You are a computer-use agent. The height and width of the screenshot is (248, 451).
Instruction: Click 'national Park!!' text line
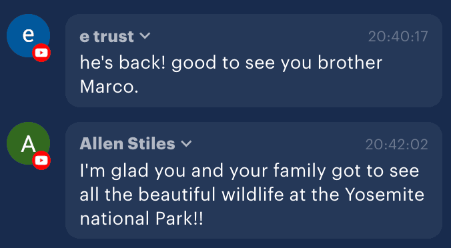tap(141, 219)
